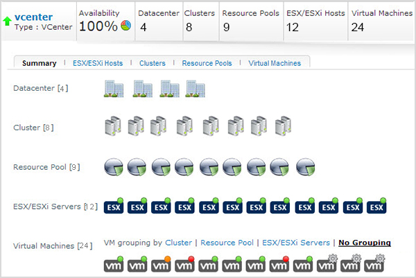416x278 pixels.
Task: Open the Clusters tab
Action: pos(152,63)
